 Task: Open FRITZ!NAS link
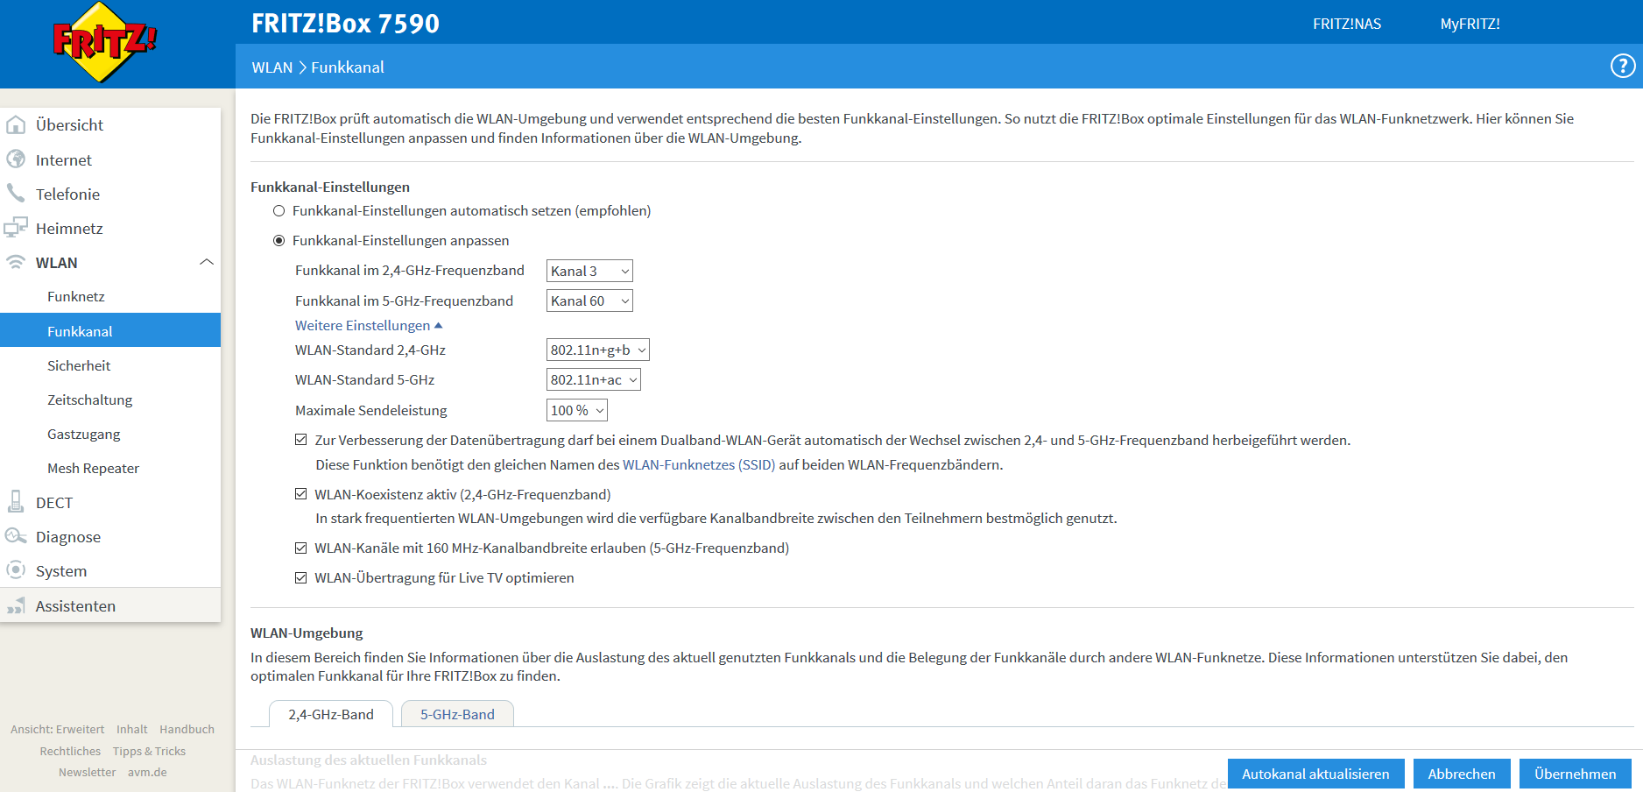coord(1347,24)
